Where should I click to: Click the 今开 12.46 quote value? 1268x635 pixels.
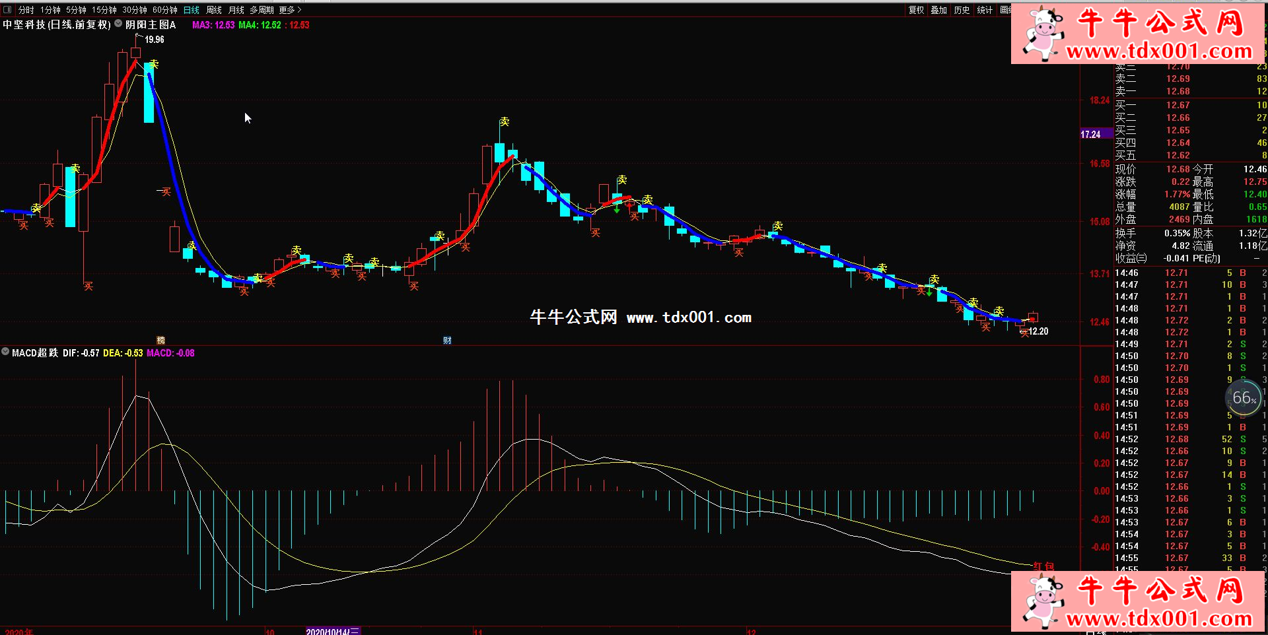[1255, 169]
